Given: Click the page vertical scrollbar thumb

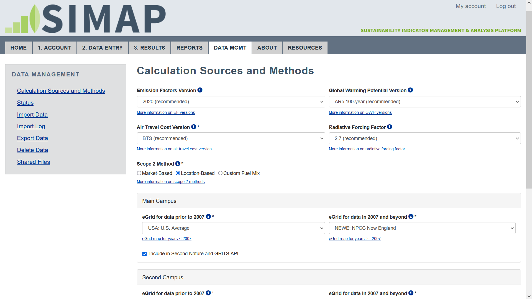Looking at the screenshot, I should pos(529,100).
